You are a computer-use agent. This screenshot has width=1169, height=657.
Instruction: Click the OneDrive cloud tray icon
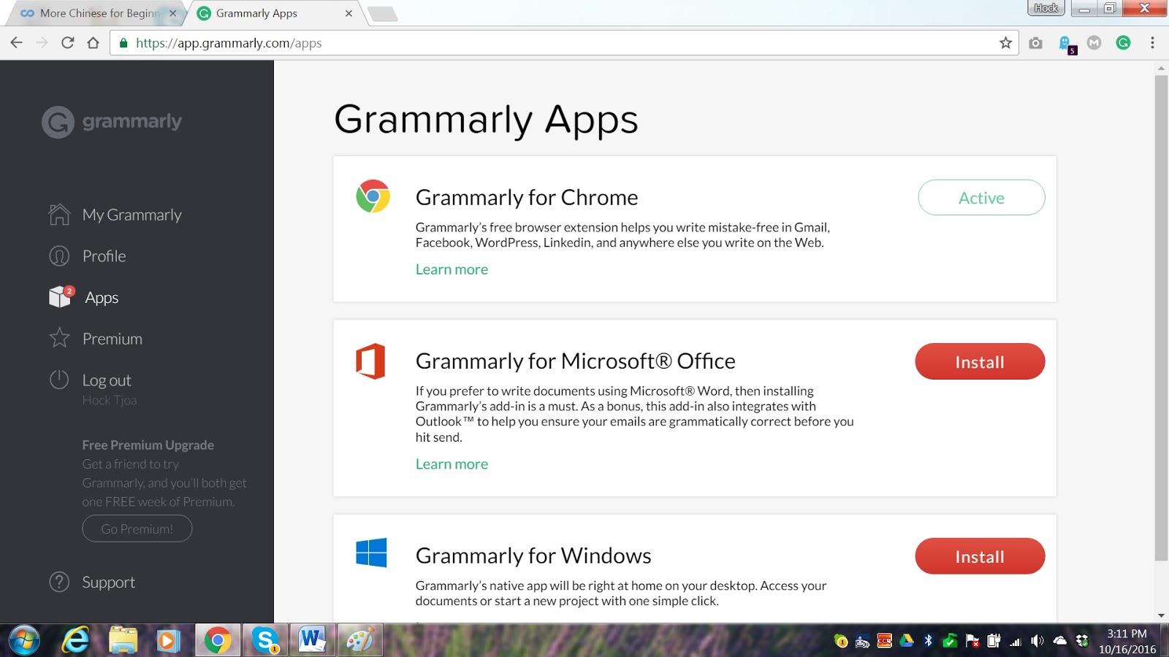tap(1059, 641)
